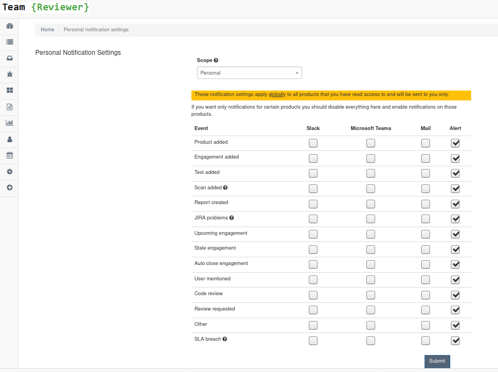
Task: Enable Mail notifications for Code review
Action: [x=426, y=295]
